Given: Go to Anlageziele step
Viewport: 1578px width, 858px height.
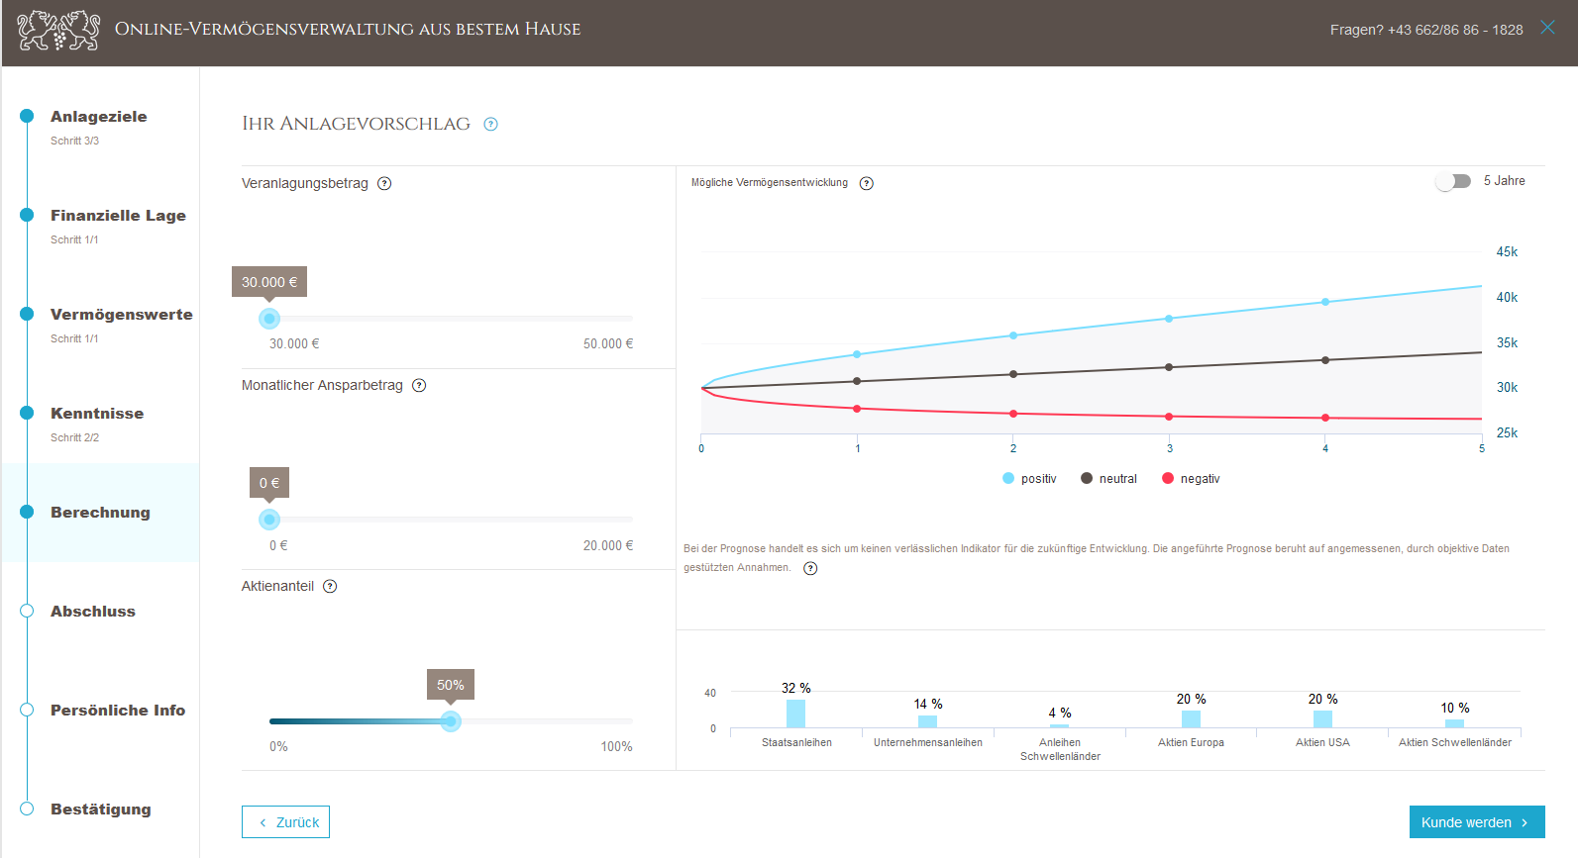Looking at the screenshot, I should [98, 117].
